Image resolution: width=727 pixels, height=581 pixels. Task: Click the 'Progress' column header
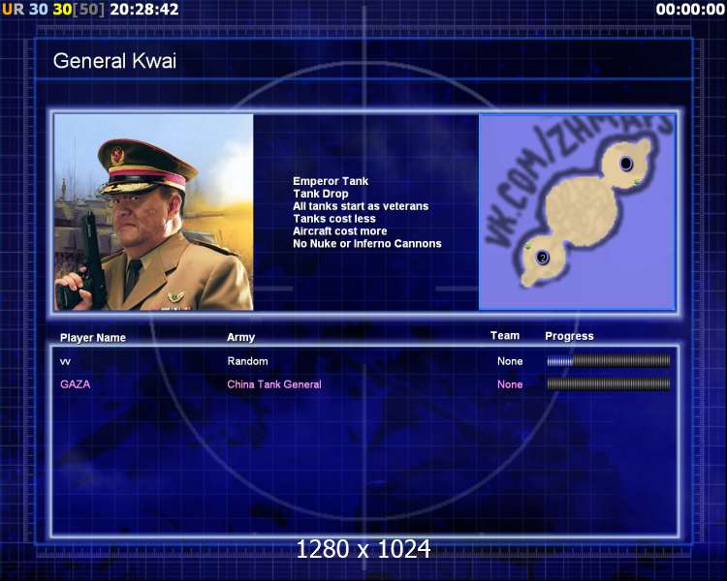coord(569,336)
